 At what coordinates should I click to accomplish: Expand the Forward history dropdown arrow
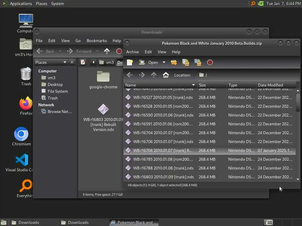tap(97, 51)
